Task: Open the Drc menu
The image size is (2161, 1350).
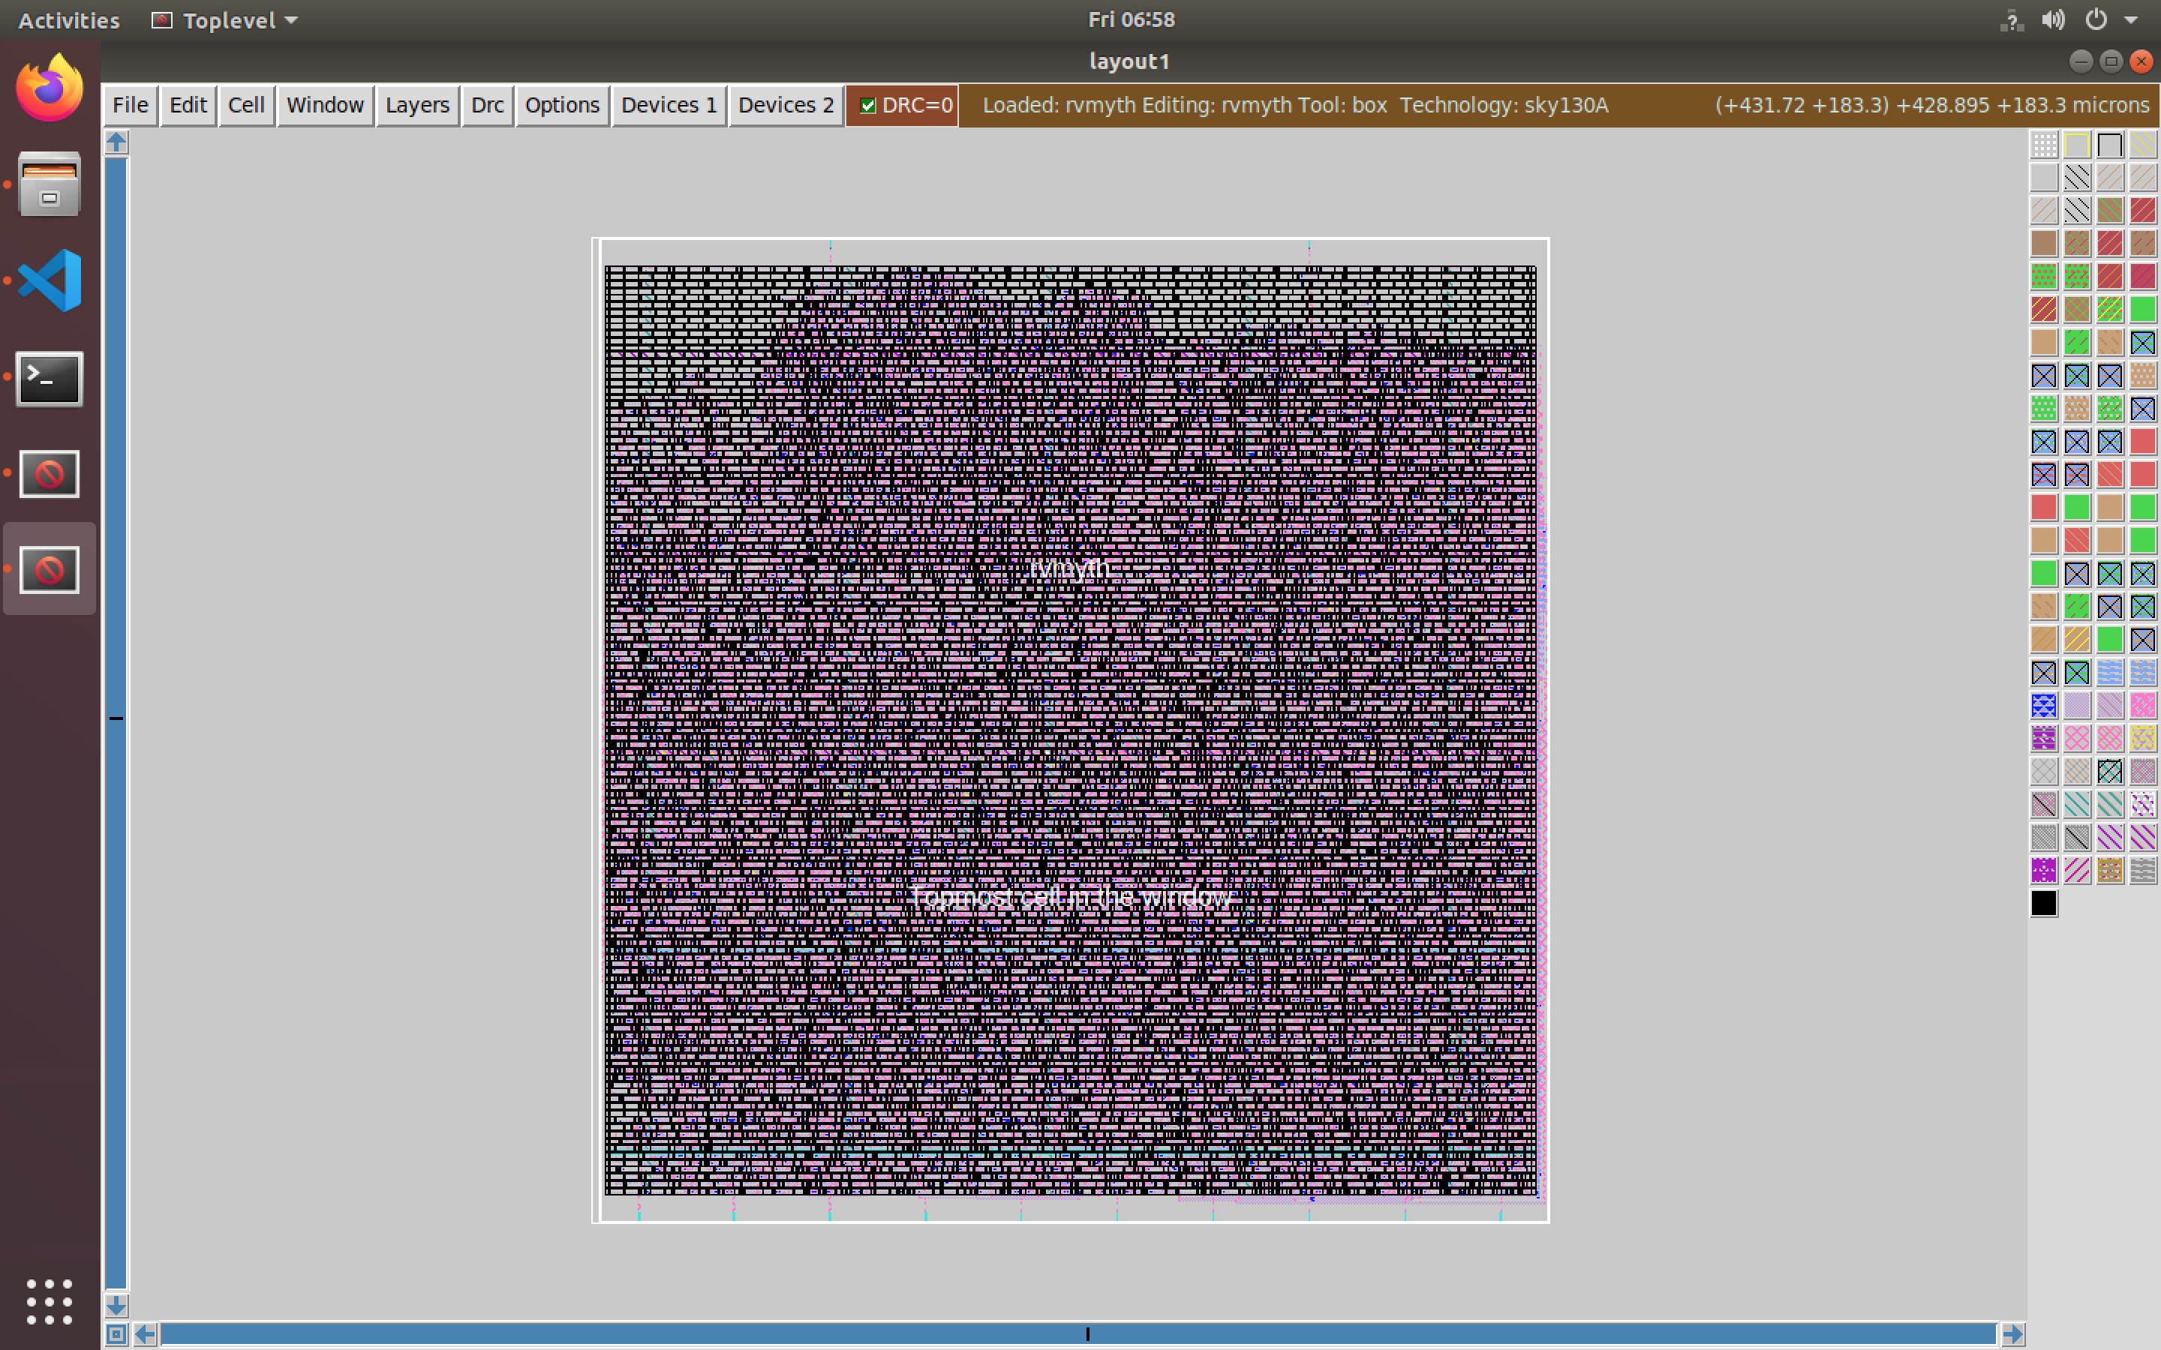Action: click(x=487, y=104)
